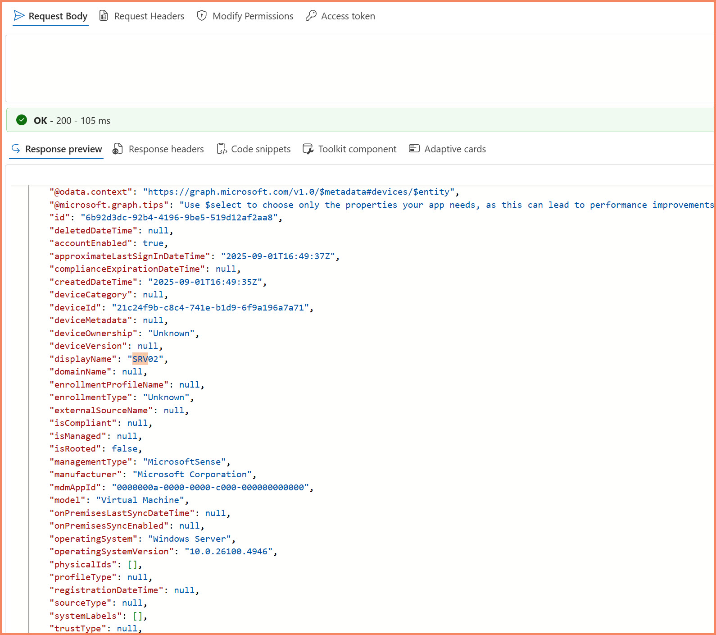Click the Code snippets file icon
The width and height of the screenshot is (716, 635).
222,149
